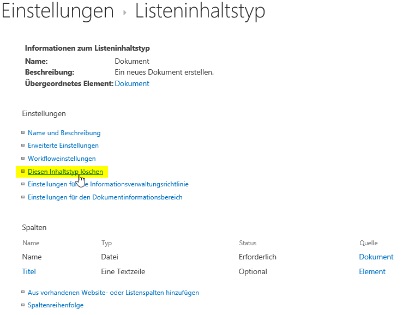Viewport: 409px width, 315px height.
Task: Open the parent element Dokument link
Action: (132, 83)
